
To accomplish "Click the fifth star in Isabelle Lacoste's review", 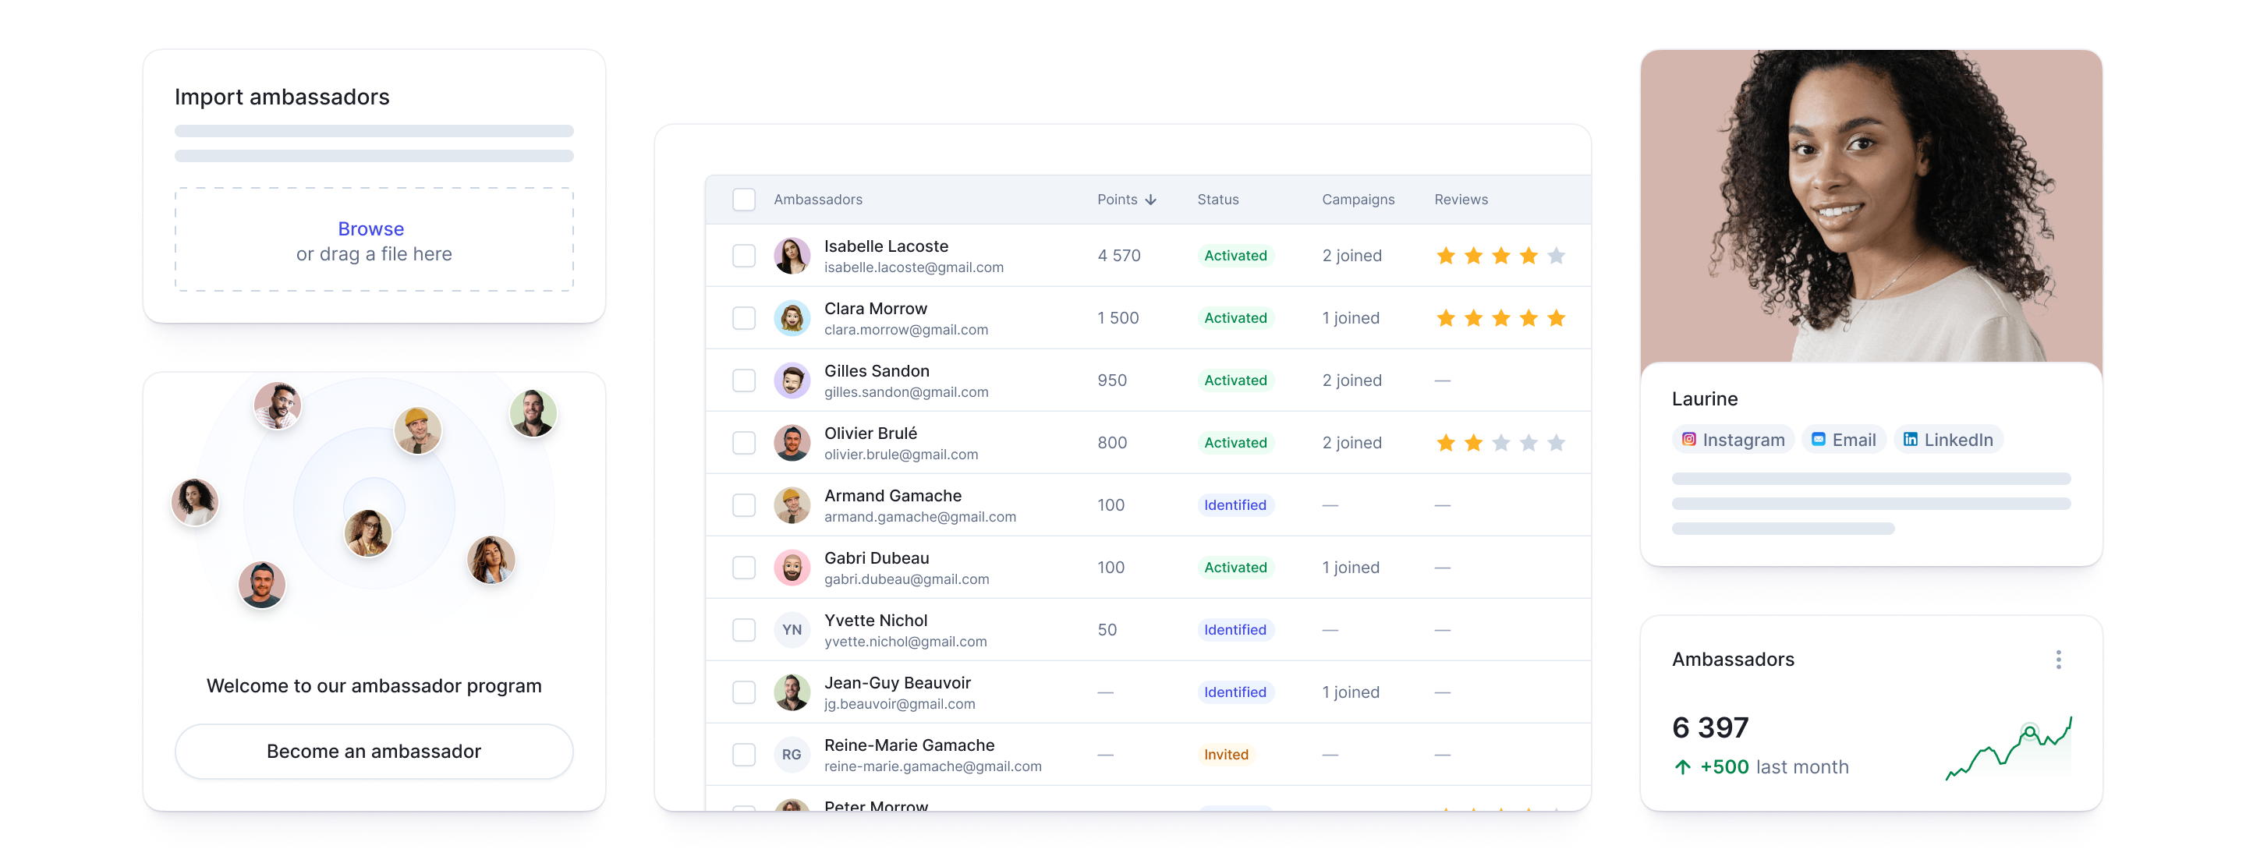I will point(1556,257).
